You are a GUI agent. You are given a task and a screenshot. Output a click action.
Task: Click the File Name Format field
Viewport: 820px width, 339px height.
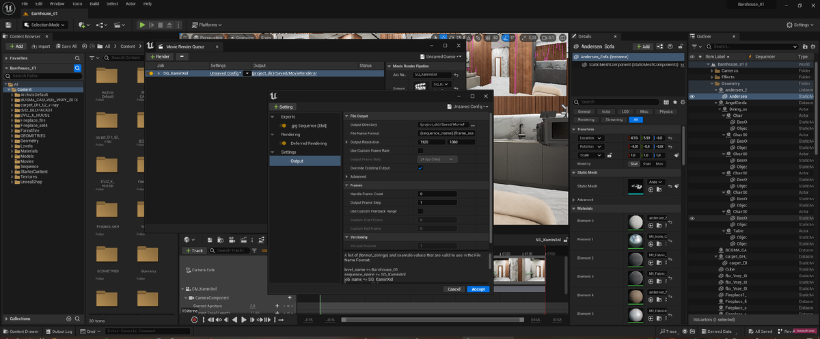coord(447,133)
